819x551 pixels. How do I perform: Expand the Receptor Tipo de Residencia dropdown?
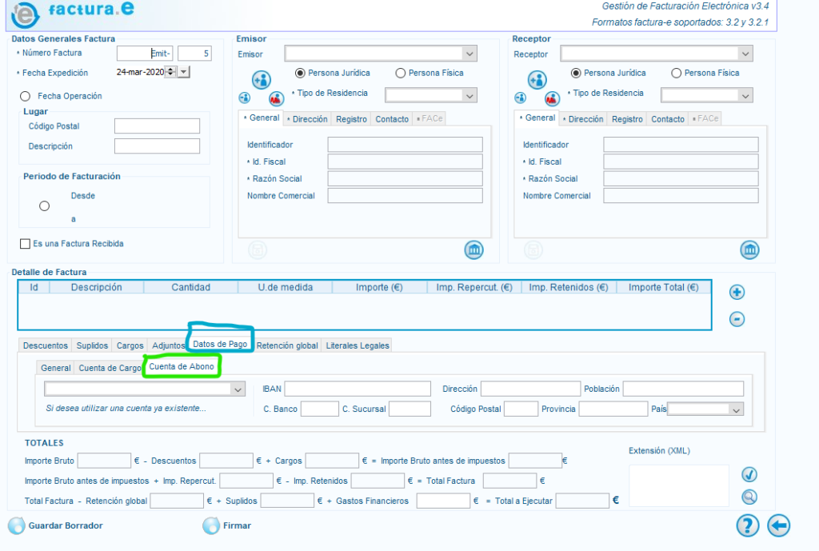point(745,95)
